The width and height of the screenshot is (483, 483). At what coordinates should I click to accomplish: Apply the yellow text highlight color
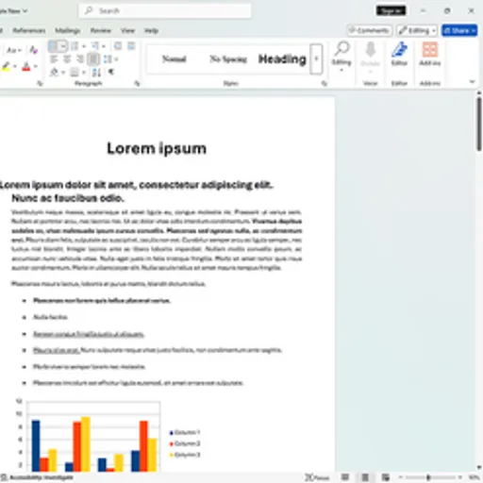point(6,66)
